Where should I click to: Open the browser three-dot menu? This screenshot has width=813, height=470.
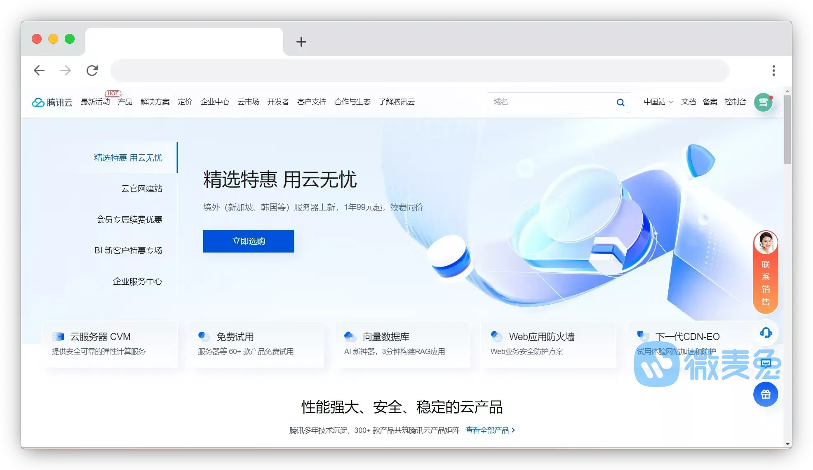(x=773, y=71)
